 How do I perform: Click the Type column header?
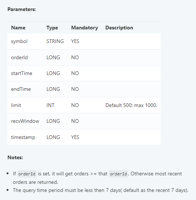[52, 28]
